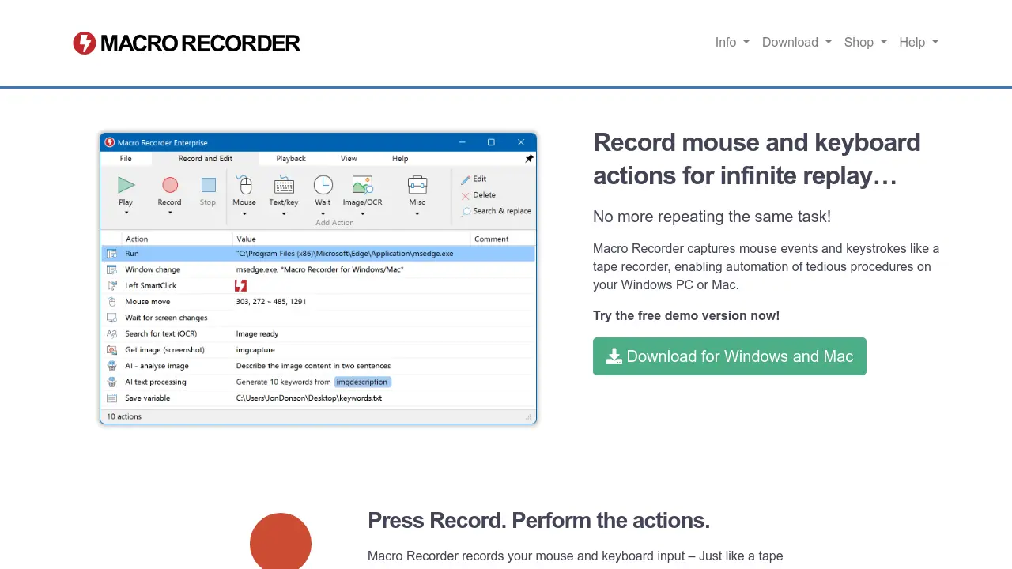Select the Record tool icon
The image size is (1012, 569).
(x=169, y=185)
